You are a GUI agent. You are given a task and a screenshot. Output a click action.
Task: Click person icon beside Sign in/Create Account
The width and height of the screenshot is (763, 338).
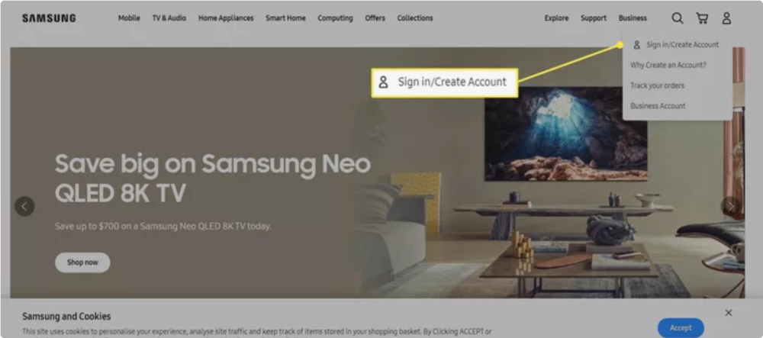click(636, 45)
